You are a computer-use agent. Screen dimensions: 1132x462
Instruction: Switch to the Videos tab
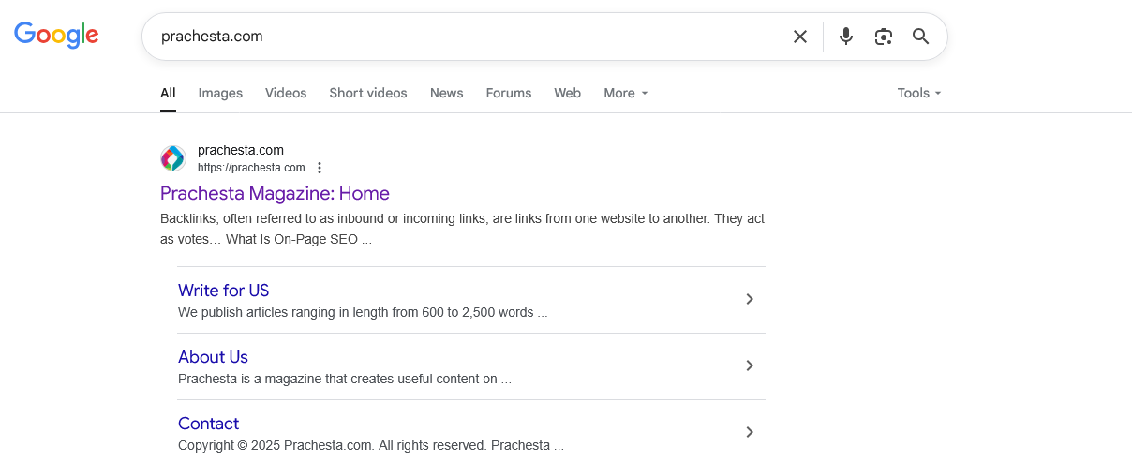tap(286, 93)
